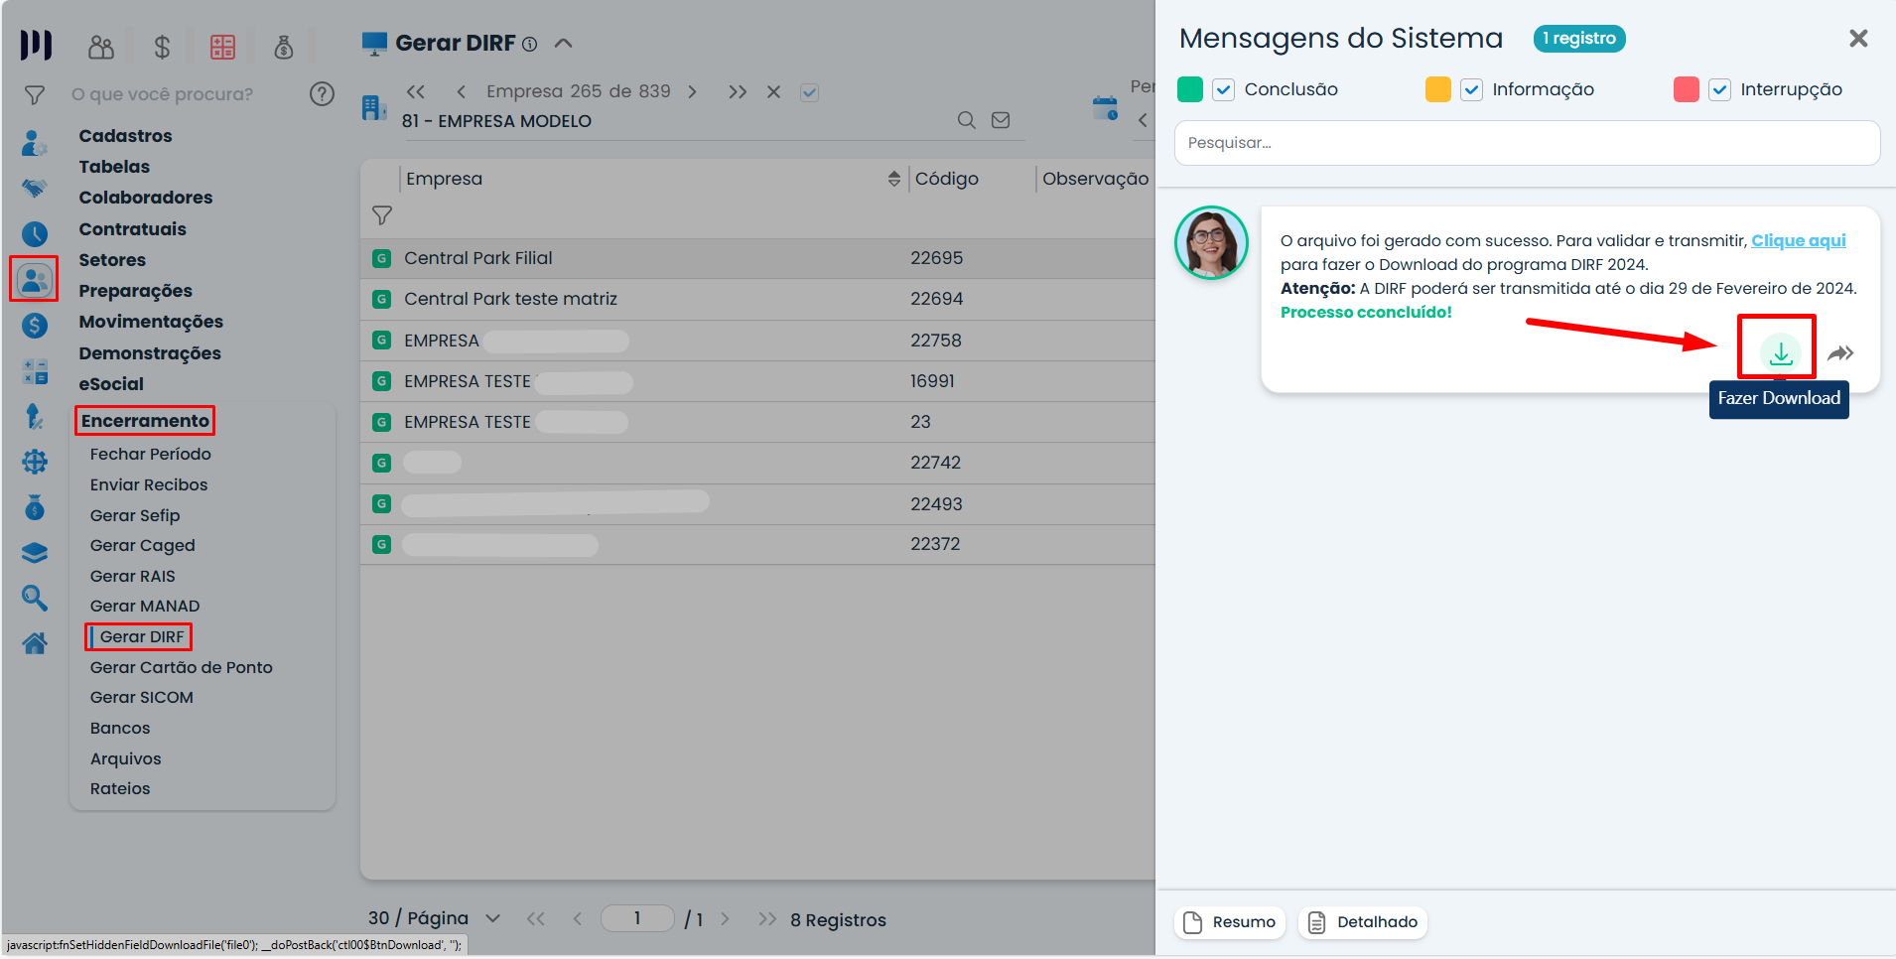The height and width of the screenshot is (959, 1896).
Task: Click the info icon next to the Gerar DIRF title
Action: [530, 44]
